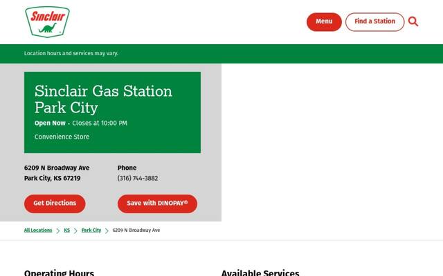The width and height of the screenshot is (443, 276).
Task: Open the All Locations breadcrumb link
Action: [38, 230]
